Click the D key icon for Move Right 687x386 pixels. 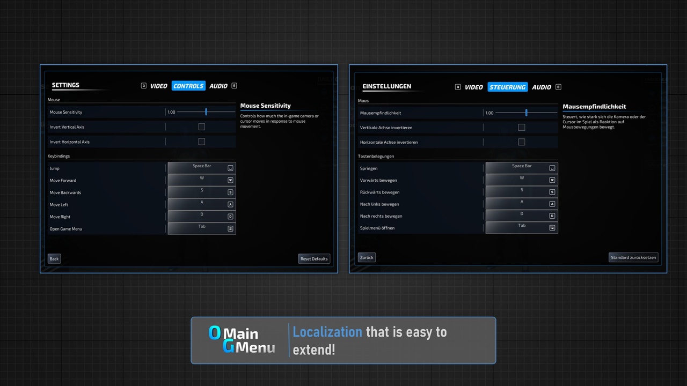coord(230,216)
